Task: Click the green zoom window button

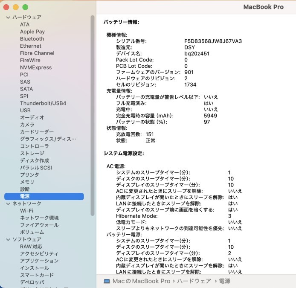Action: [25, 7]
